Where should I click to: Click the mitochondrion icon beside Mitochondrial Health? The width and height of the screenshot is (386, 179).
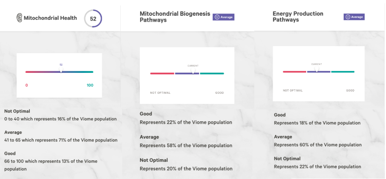(x=19, y=18)
